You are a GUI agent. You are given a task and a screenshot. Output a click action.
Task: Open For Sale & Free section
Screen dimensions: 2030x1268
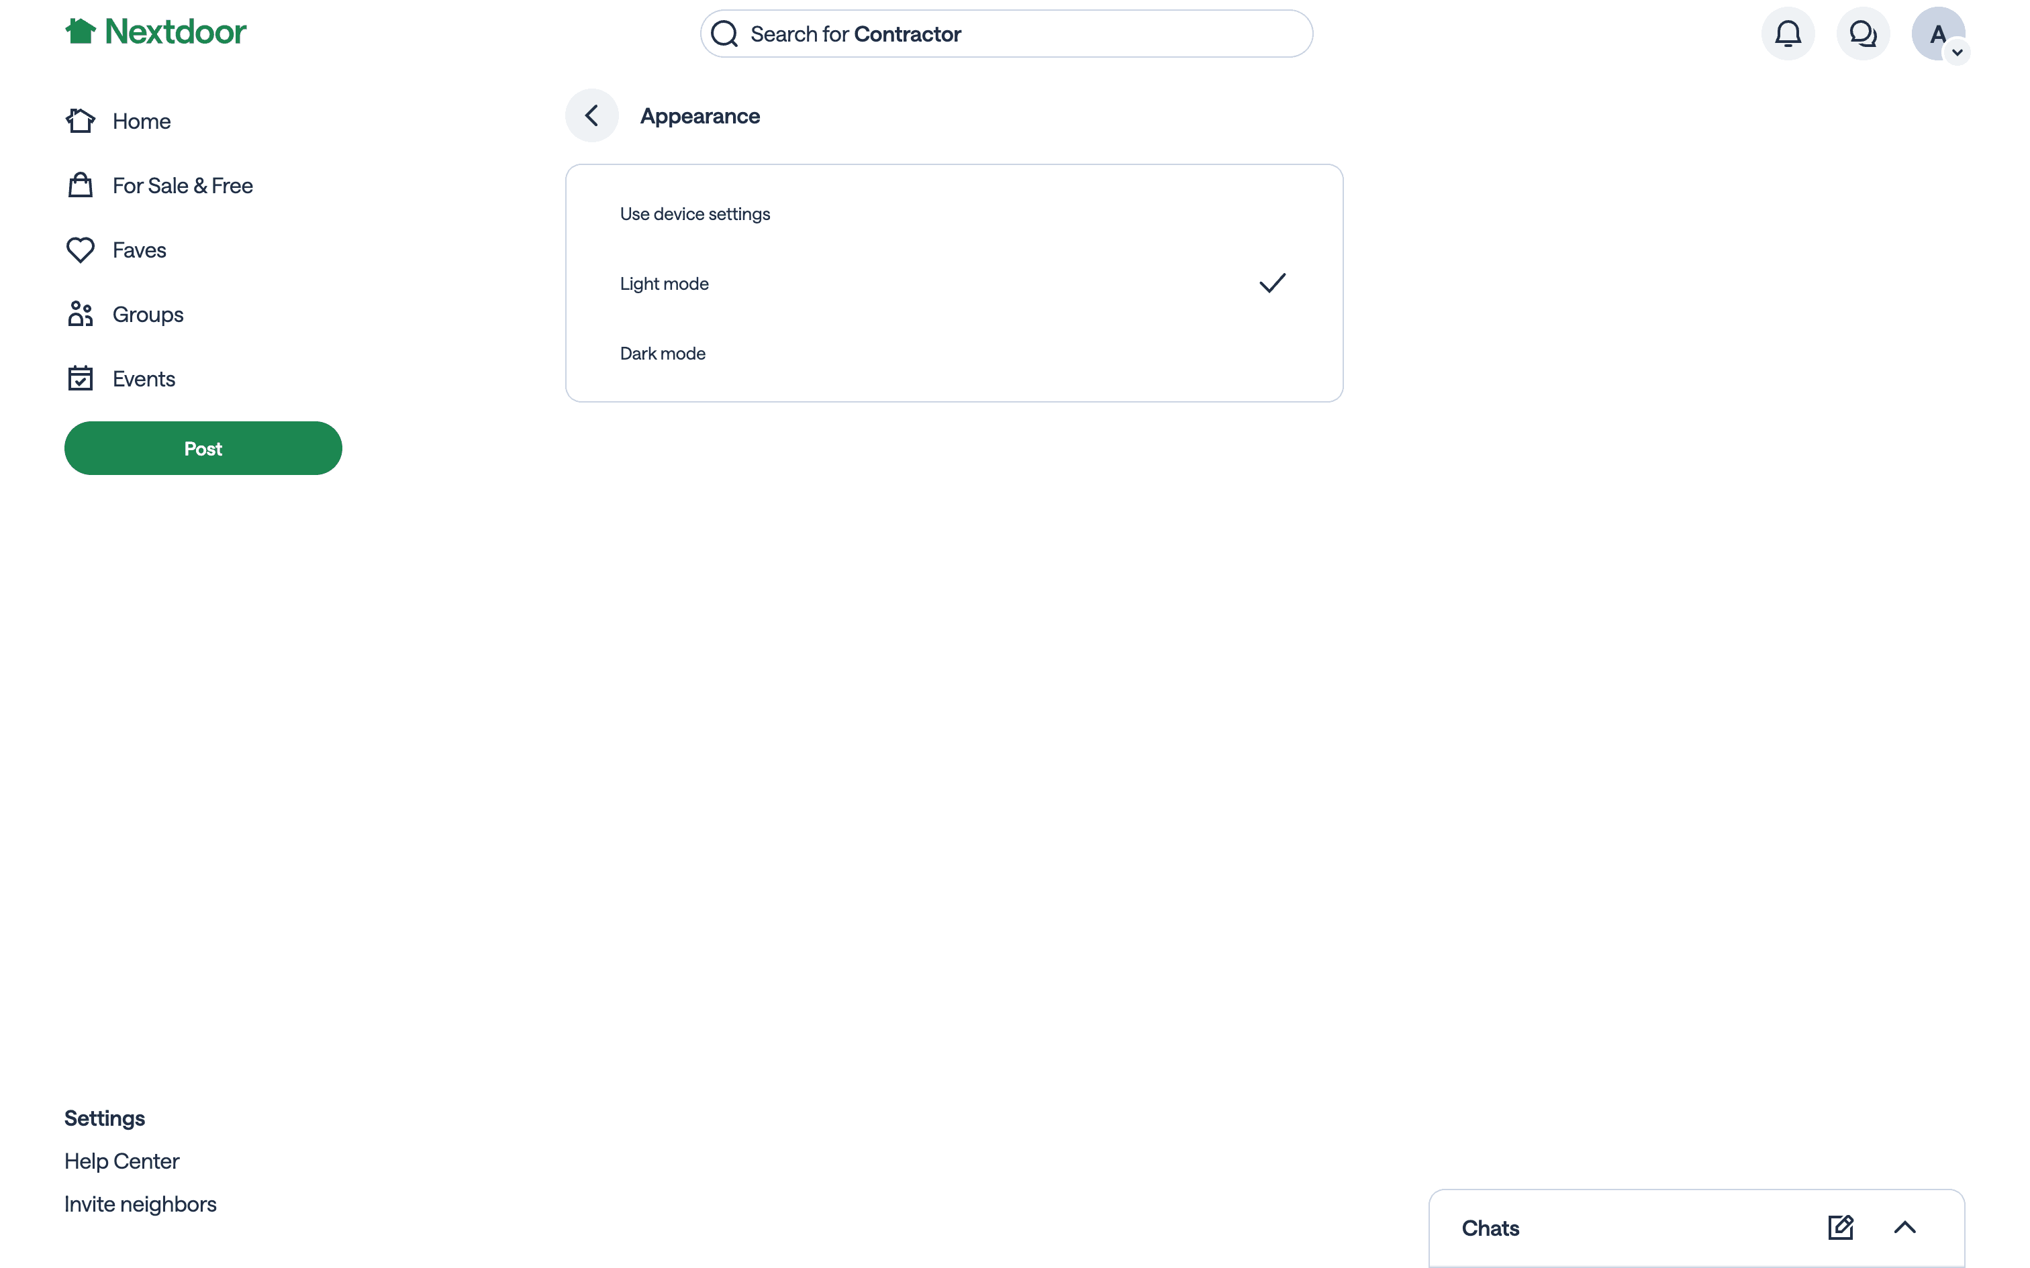pos(182,185)
